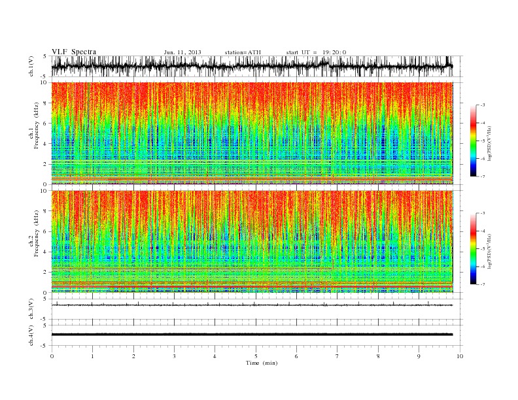The height and width of the screenshot is (400, 518).
Task: Click the ch.1 spectrogram panel
Action: pos(252,133)
